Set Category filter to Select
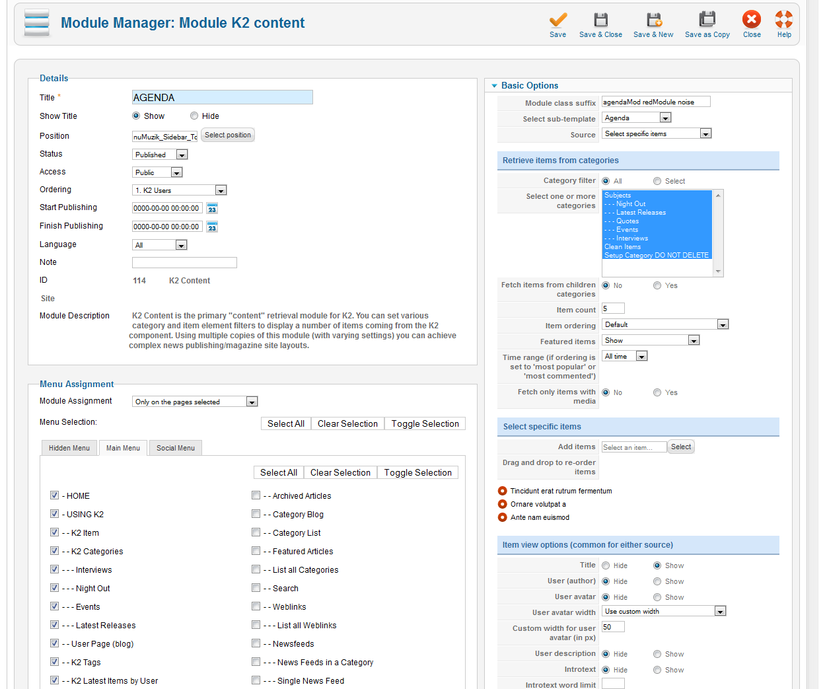This screenshot has height=689, width=825. [657, 181]
